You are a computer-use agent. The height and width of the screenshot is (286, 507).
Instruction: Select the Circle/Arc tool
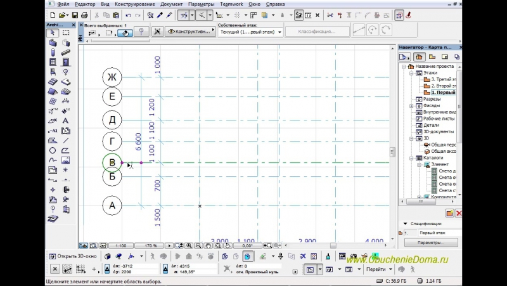pyautogui.click(x=53, y=150)
